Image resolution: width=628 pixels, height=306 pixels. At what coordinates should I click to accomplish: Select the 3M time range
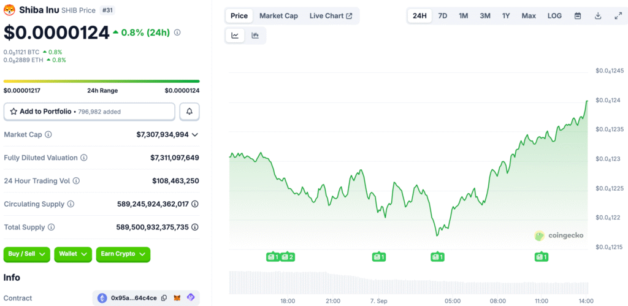485,16
